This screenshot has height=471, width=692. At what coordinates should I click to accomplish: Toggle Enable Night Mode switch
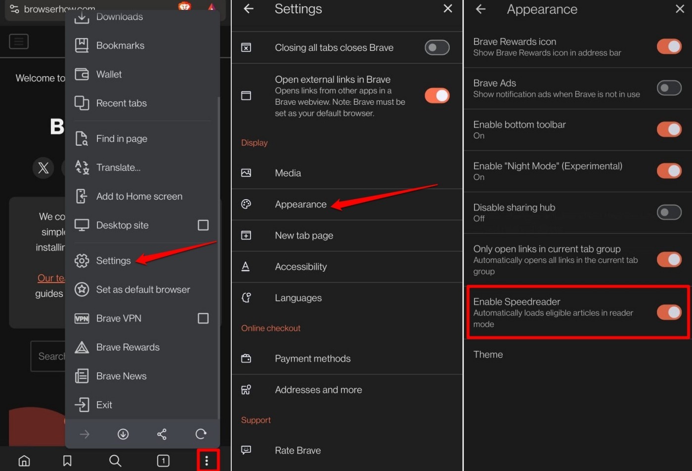tap(669, 171)
